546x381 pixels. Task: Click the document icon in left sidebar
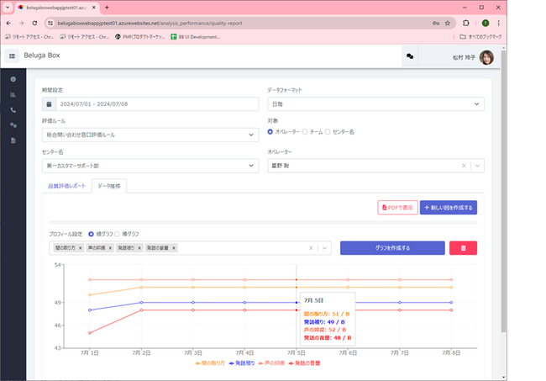point(13,140)
